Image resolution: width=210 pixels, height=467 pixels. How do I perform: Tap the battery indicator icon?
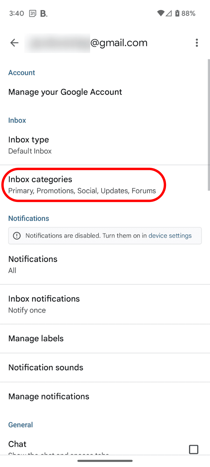point(177,13)
